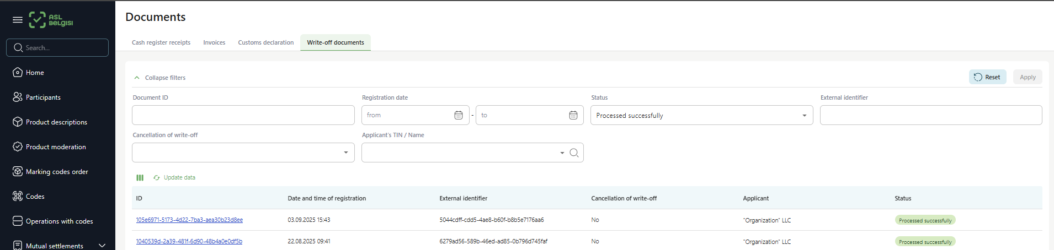Image resolution: width=1054 pixels, height=250 pixels.
Task: Open document 105e6971 link
Action: click(x=189, y=220)
